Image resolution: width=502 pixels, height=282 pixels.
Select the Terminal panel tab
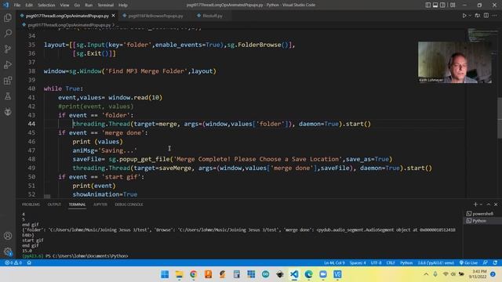77,204
